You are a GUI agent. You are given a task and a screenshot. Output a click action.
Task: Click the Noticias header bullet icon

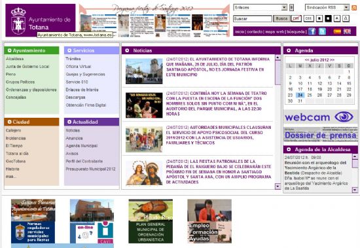[127, 50]
